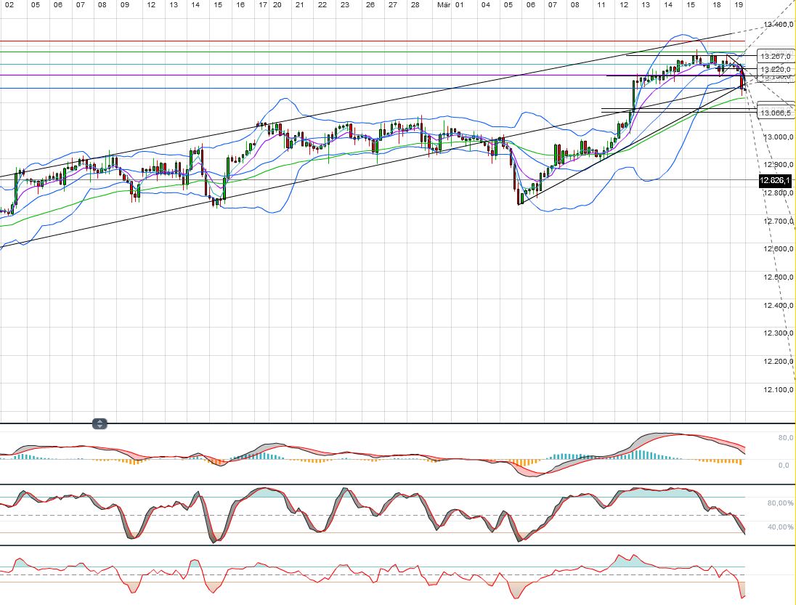796x605 pixels.
Task: Click date label 21 on time axis
Action: click(299, 4)
